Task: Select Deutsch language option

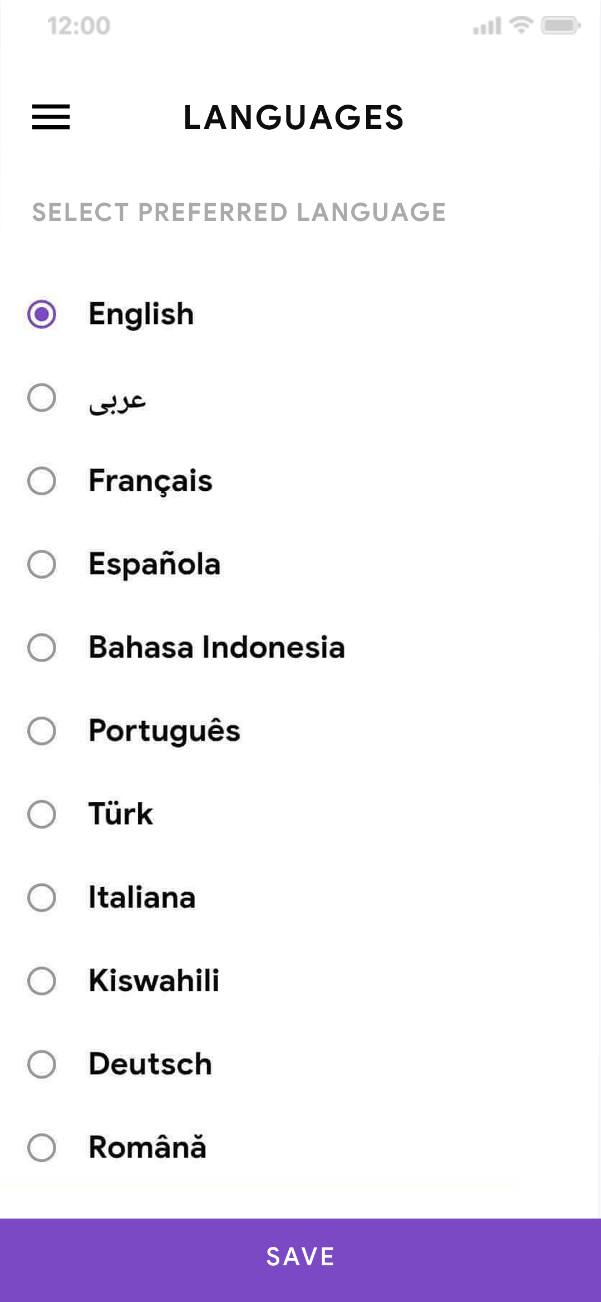Action: tap(41, 1063)
